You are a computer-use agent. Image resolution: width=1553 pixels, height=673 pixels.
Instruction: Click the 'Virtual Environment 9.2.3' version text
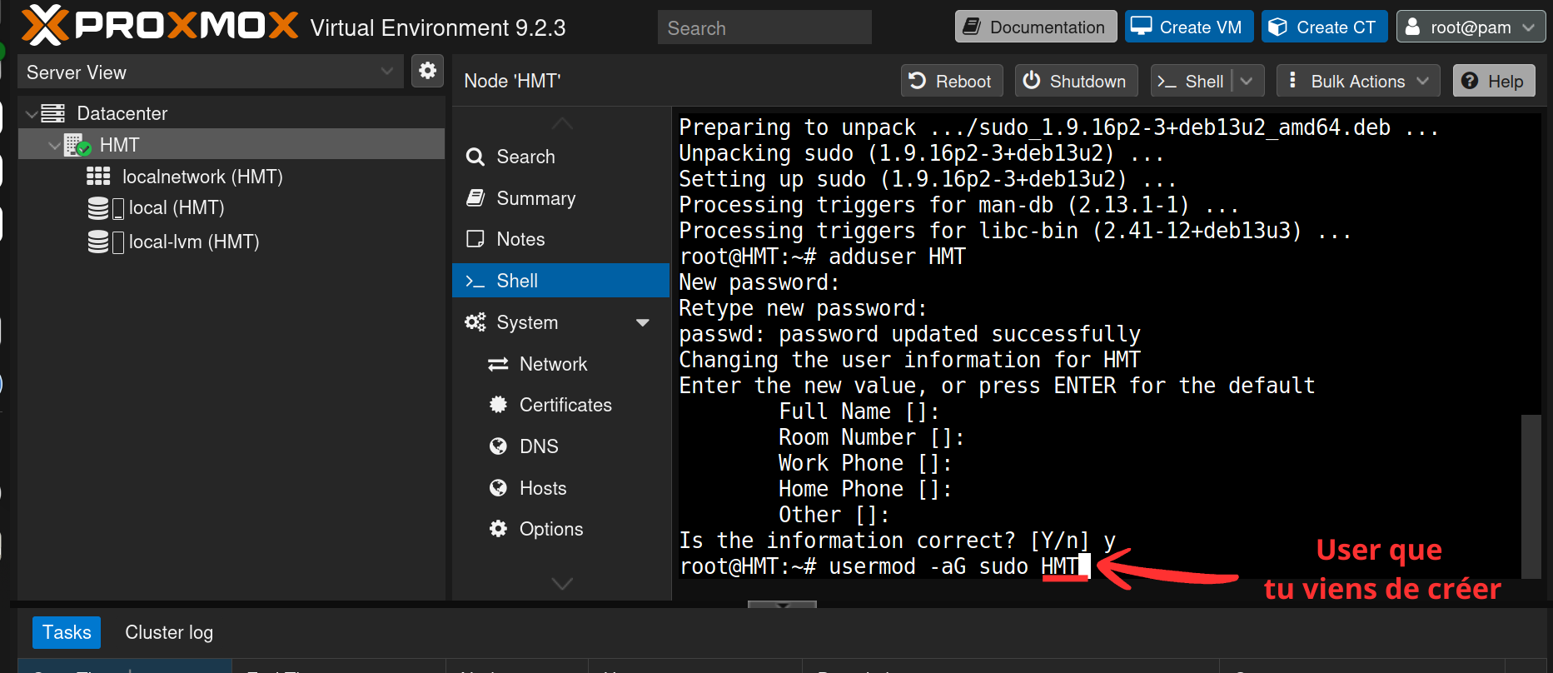click(438, 28)
